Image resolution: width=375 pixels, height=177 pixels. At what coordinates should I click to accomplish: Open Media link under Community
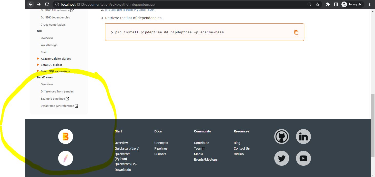198,154
